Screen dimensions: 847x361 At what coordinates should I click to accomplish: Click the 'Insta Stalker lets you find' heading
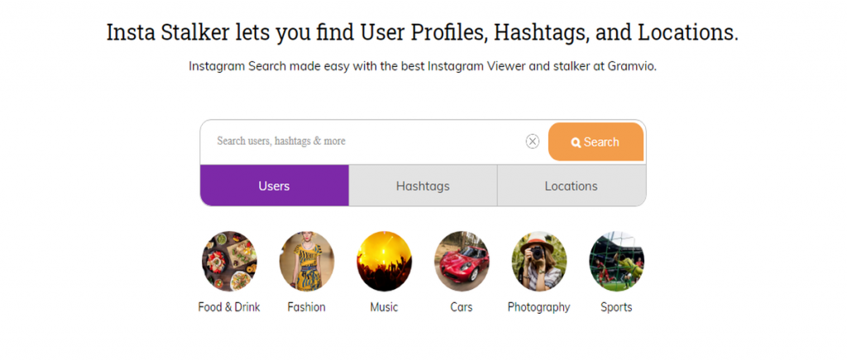pos(230,32)
